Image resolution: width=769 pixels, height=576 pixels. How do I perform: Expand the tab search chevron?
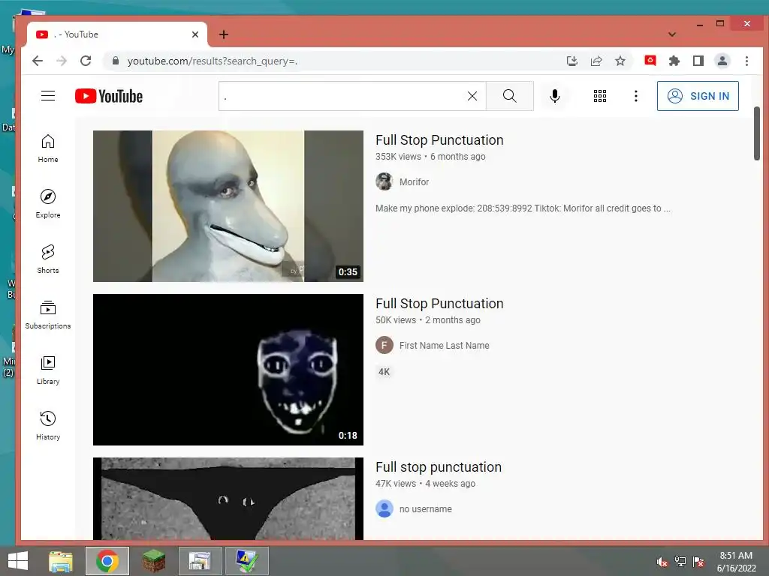(672, 34)
